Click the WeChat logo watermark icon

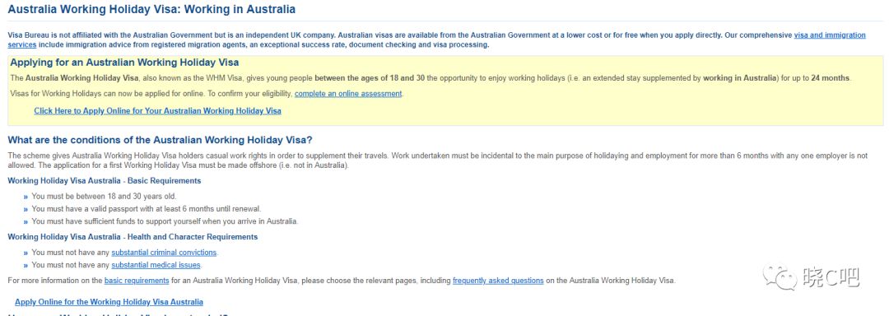click(x=779, y=277)
